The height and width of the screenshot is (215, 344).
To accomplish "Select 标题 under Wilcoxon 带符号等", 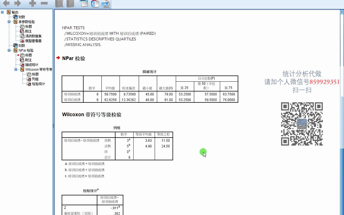I will 35,74.
